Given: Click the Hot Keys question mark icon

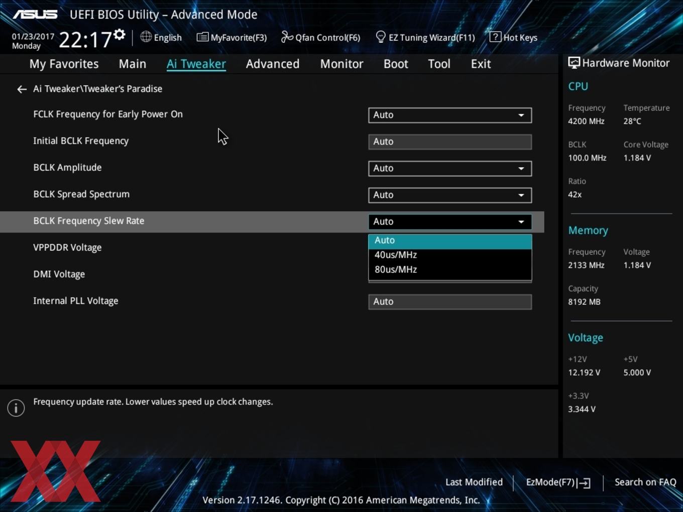Looking at the screenshot, I should click(x=495, y=37).
